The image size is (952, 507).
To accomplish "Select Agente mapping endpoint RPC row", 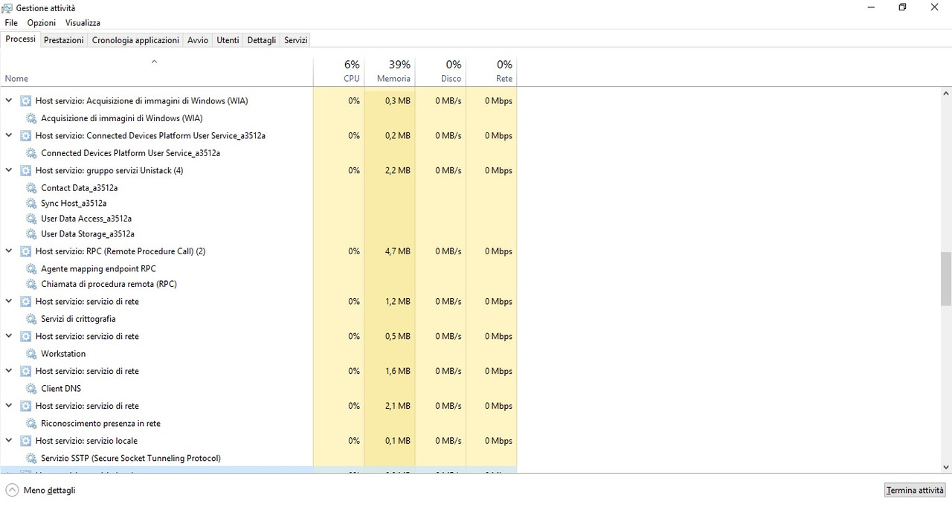I will pos(258,269).
